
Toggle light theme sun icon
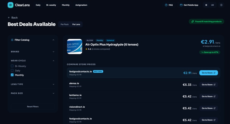[221, 5]
